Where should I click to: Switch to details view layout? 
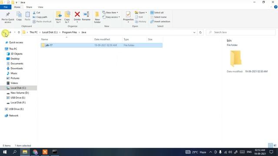(270, 146)
